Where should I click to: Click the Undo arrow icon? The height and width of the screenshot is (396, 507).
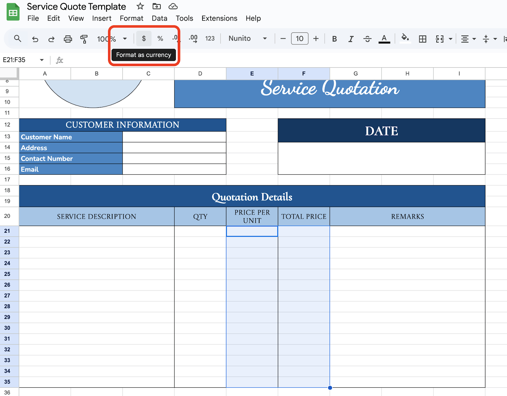(35, 39)
